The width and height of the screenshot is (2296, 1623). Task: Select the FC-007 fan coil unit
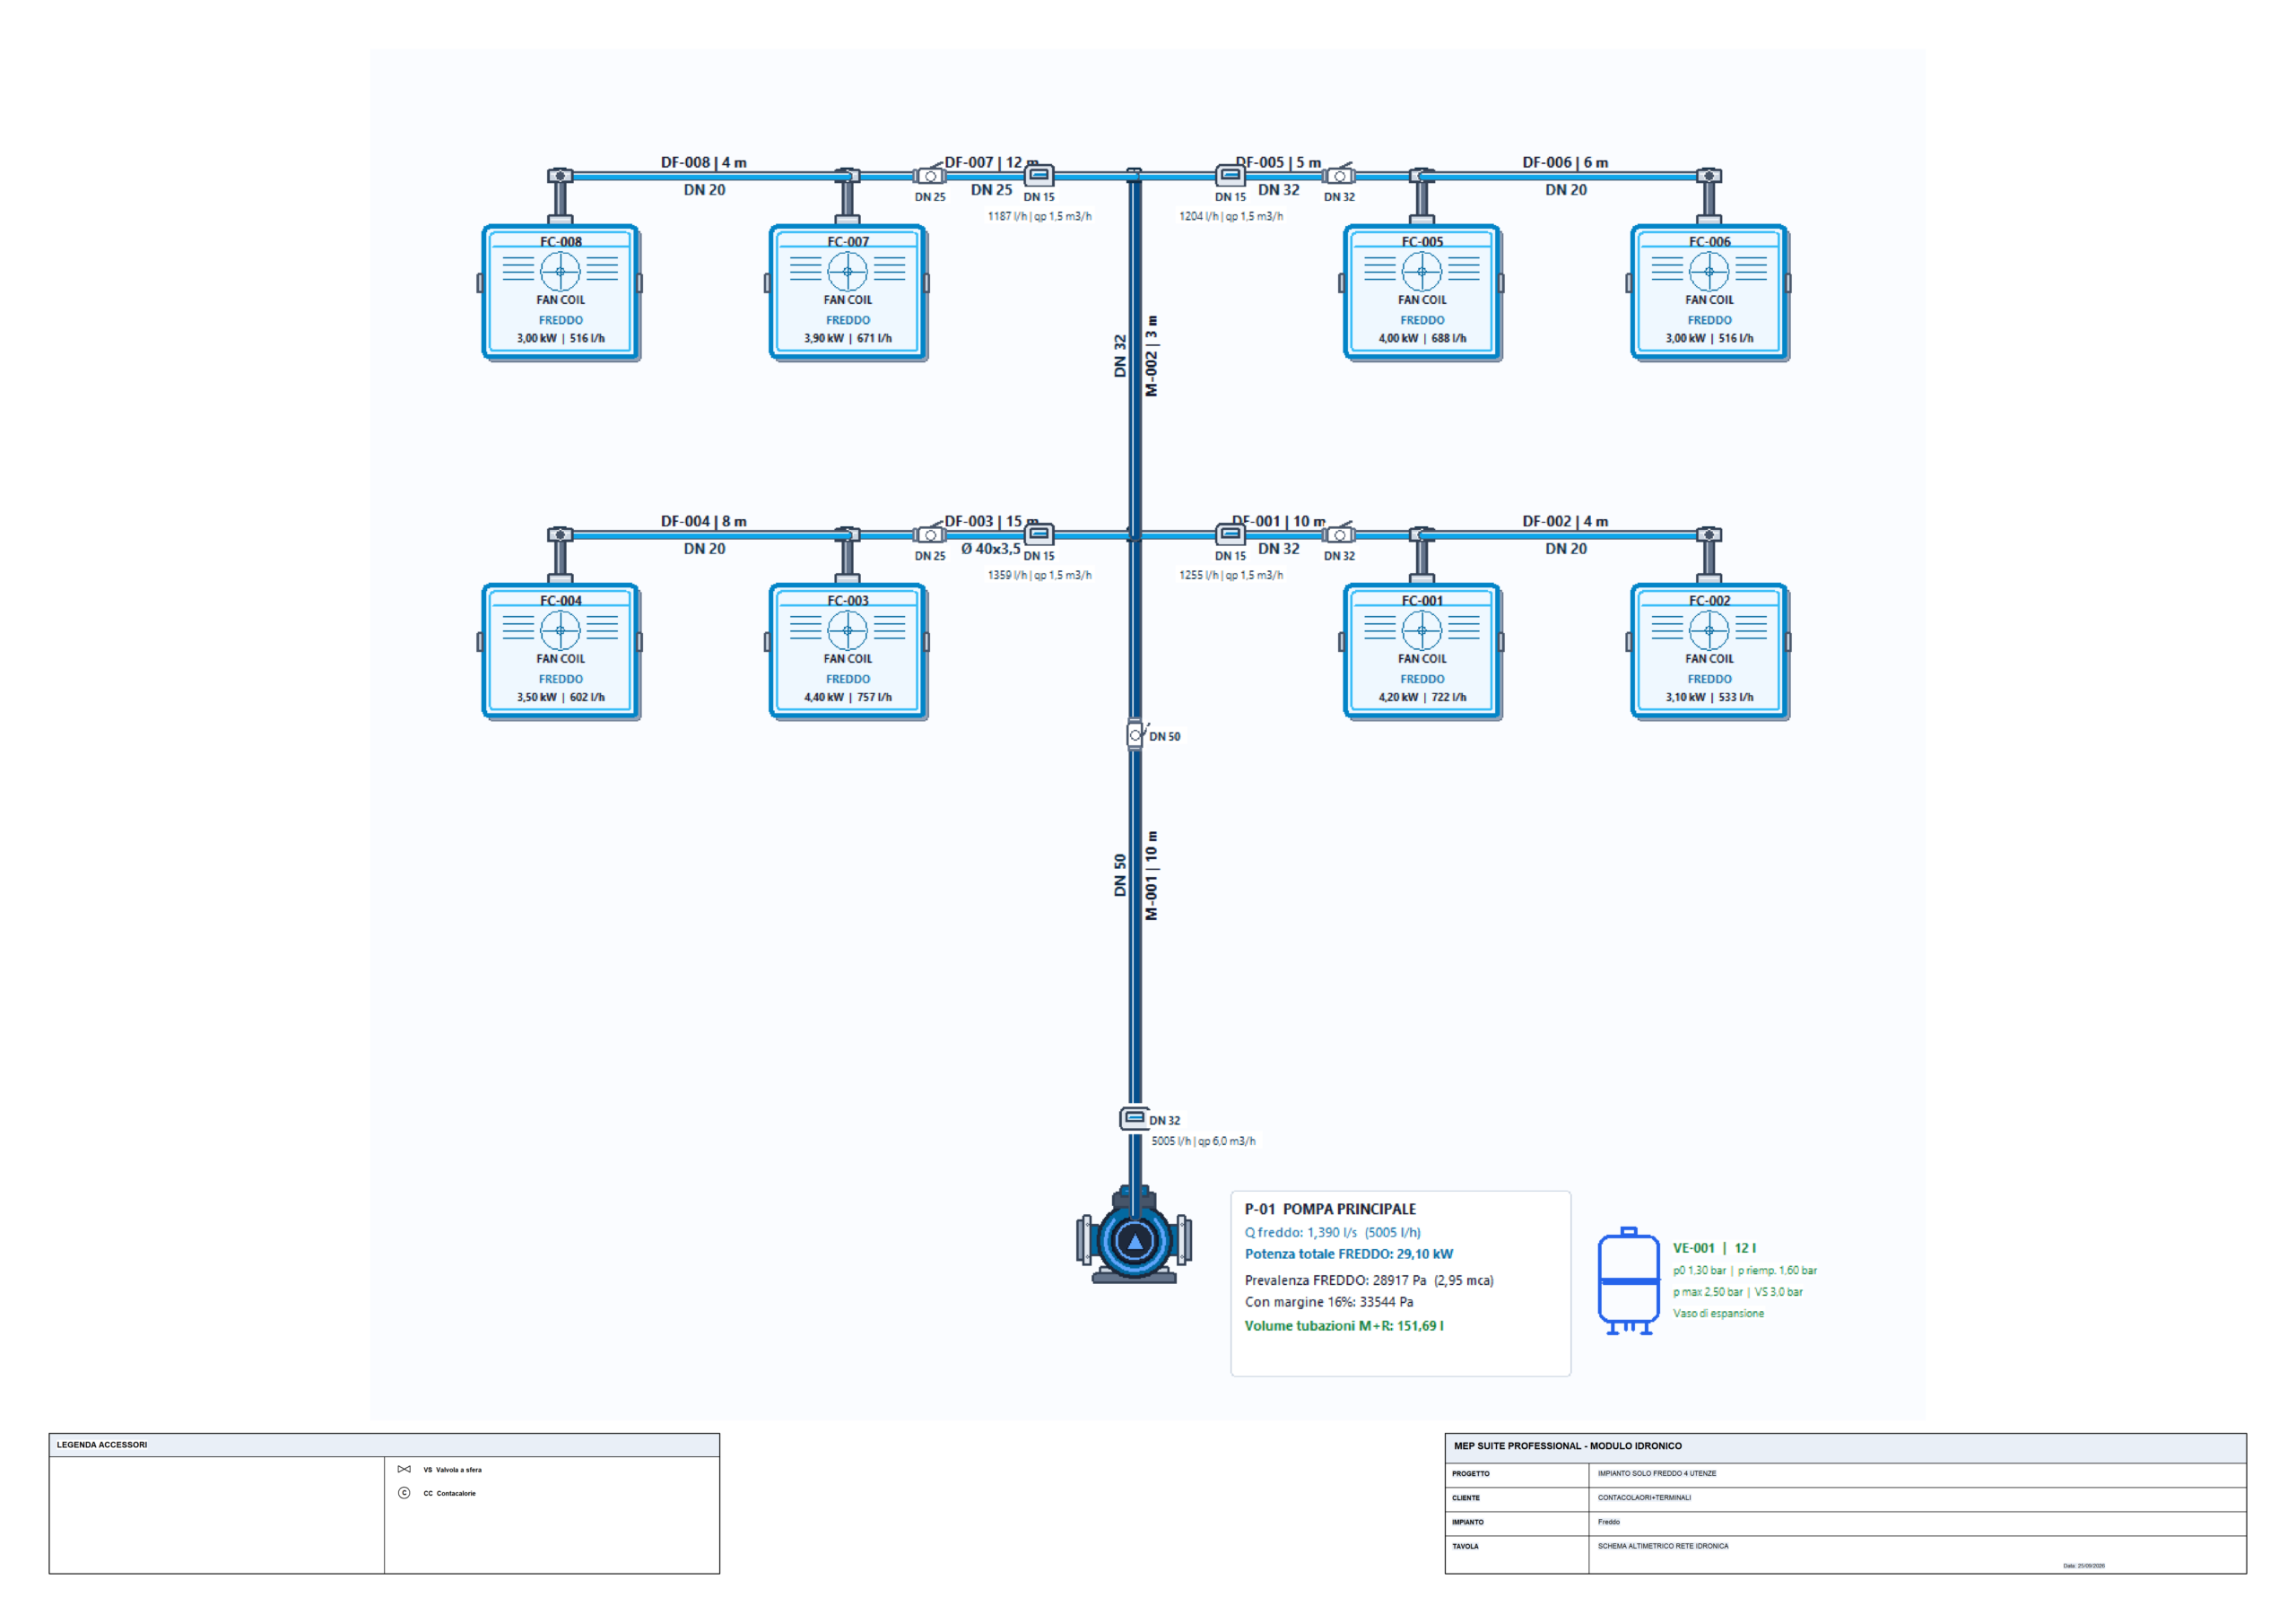coord(847,292)
